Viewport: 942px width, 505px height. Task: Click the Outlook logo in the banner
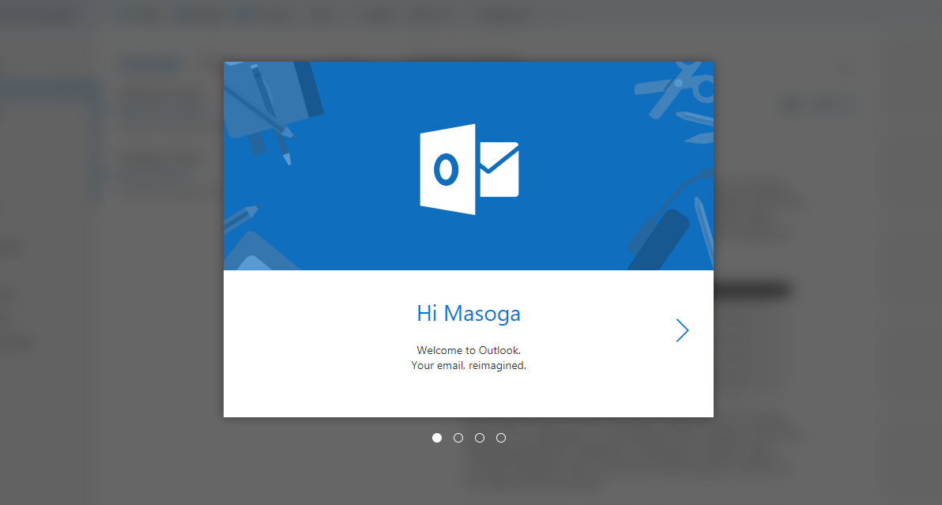tap(469, 169)
